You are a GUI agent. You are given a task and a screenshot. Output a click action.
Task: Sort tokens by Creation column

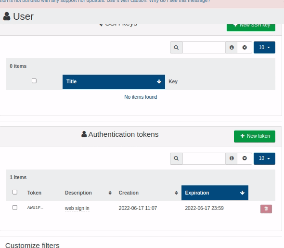[148, 193]
